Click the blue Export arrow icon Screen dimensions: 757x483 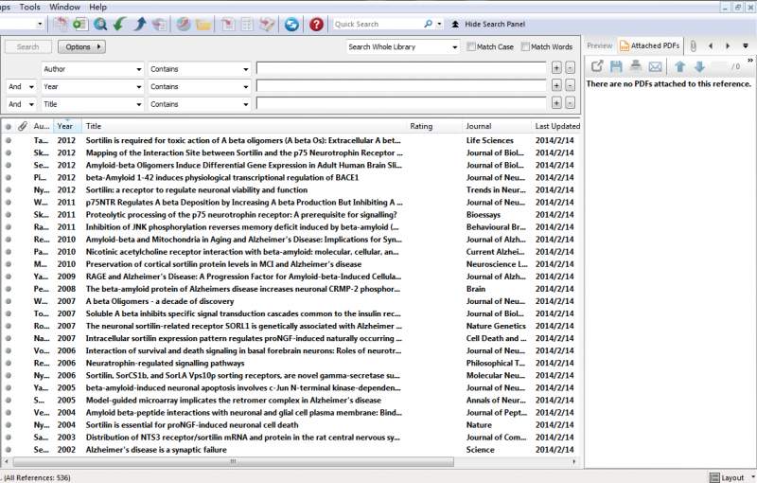point(139,24)
